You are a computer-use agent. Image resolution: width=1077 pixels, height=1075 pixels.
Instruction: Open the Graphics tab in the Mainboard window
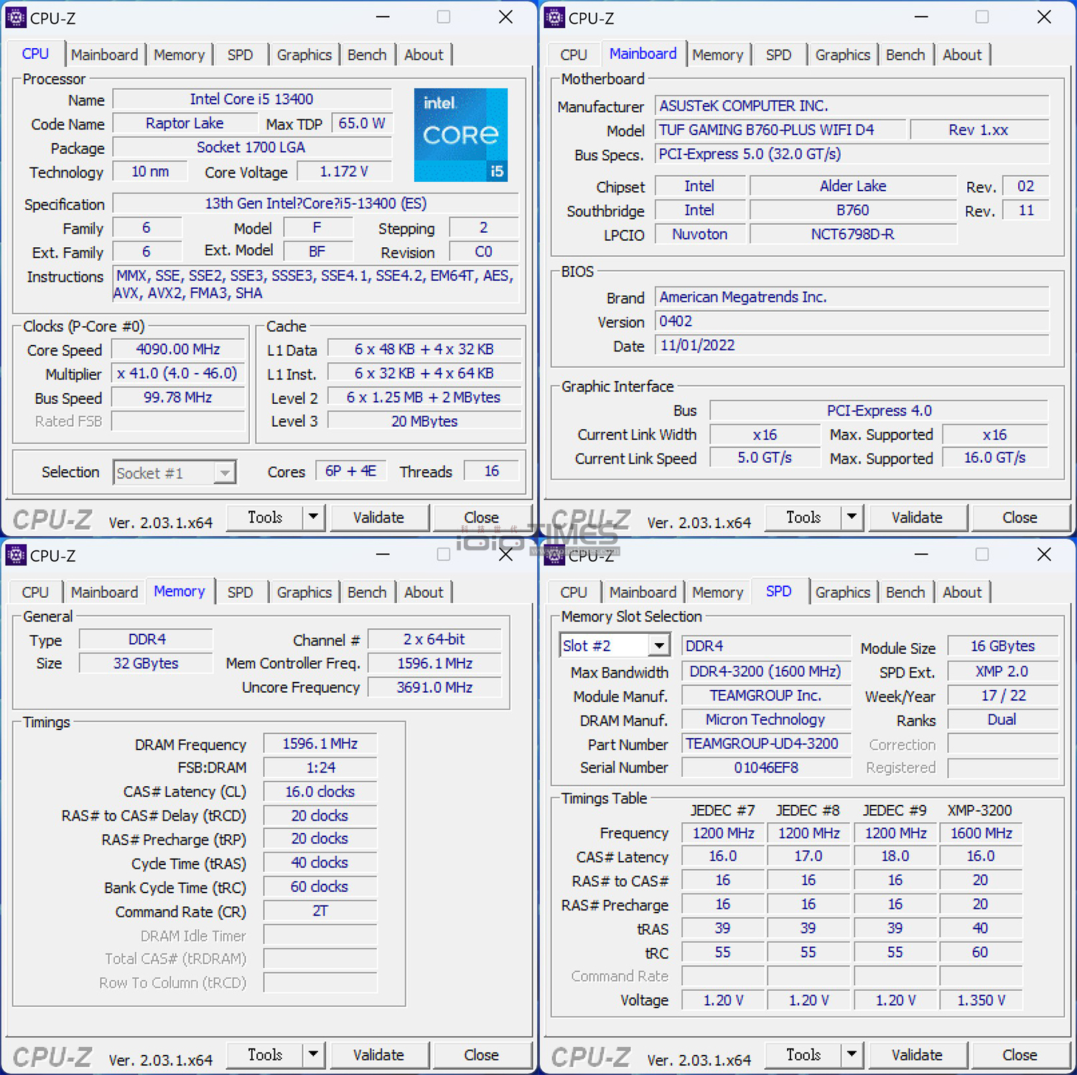click(x=842, y=55)
